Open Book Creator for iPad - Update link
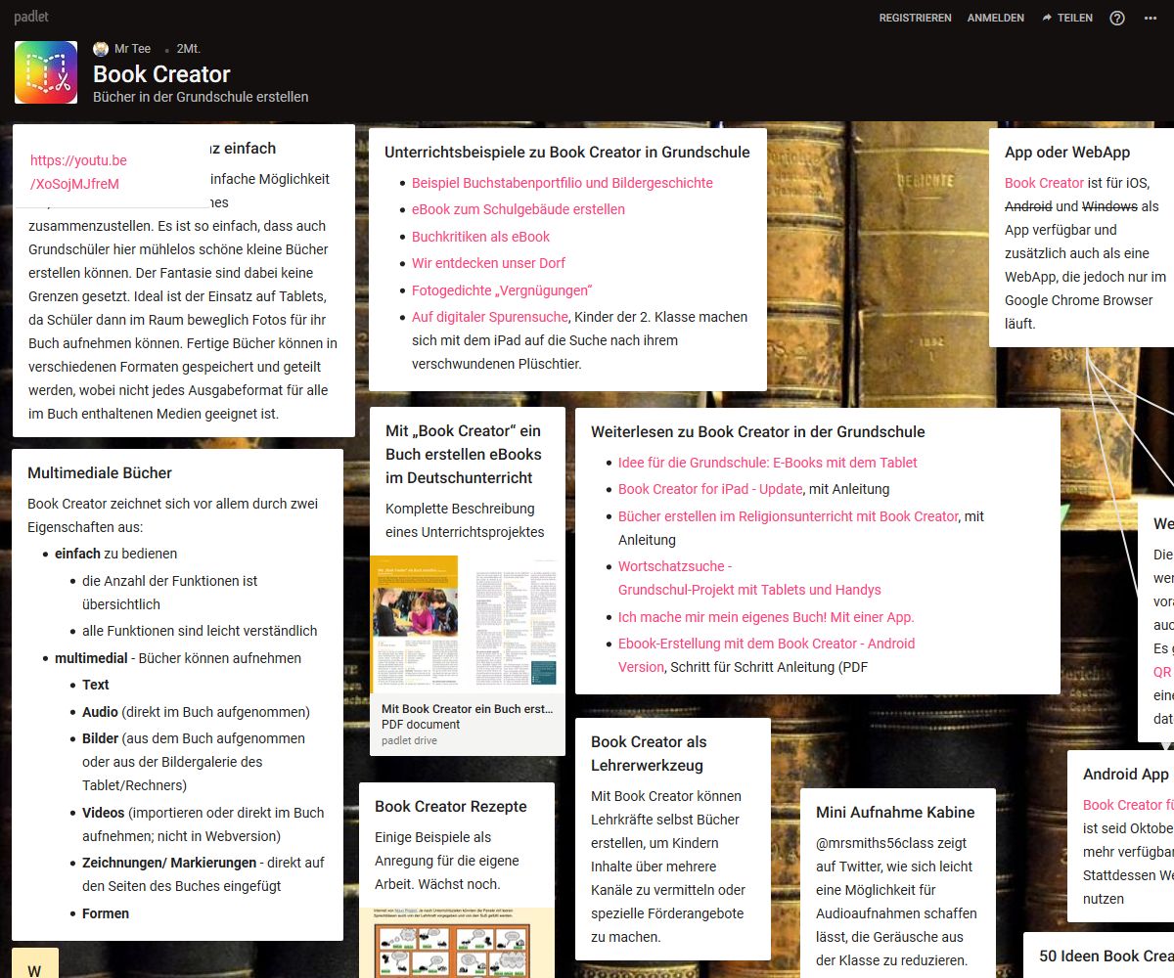 pyautogui.click(x=710, y=489)
